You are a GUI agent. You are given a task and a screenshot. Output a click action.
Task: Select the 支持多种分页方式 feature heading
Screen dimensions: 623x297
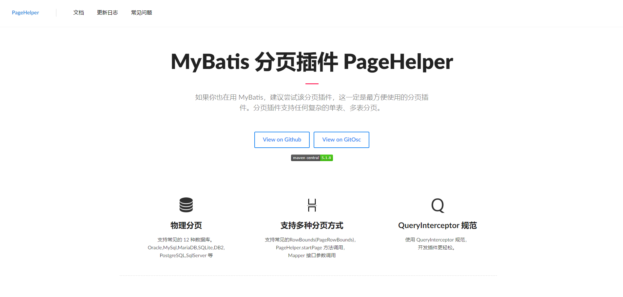[312, 225]
